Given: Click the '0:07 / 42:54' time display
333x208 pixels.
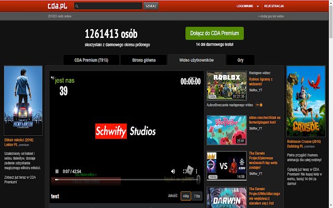Looking at the screenshot, I should 72,171.
